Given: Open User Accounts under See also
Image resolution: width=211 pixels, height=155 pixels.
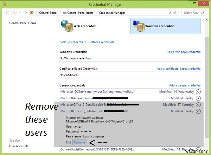Looking at the screenshot, I should [x=19, y=146].
